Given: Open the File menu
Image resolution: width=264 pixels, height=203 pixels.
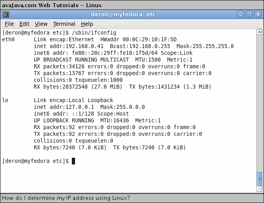Looking at the screenshot, I should (9, 24).
